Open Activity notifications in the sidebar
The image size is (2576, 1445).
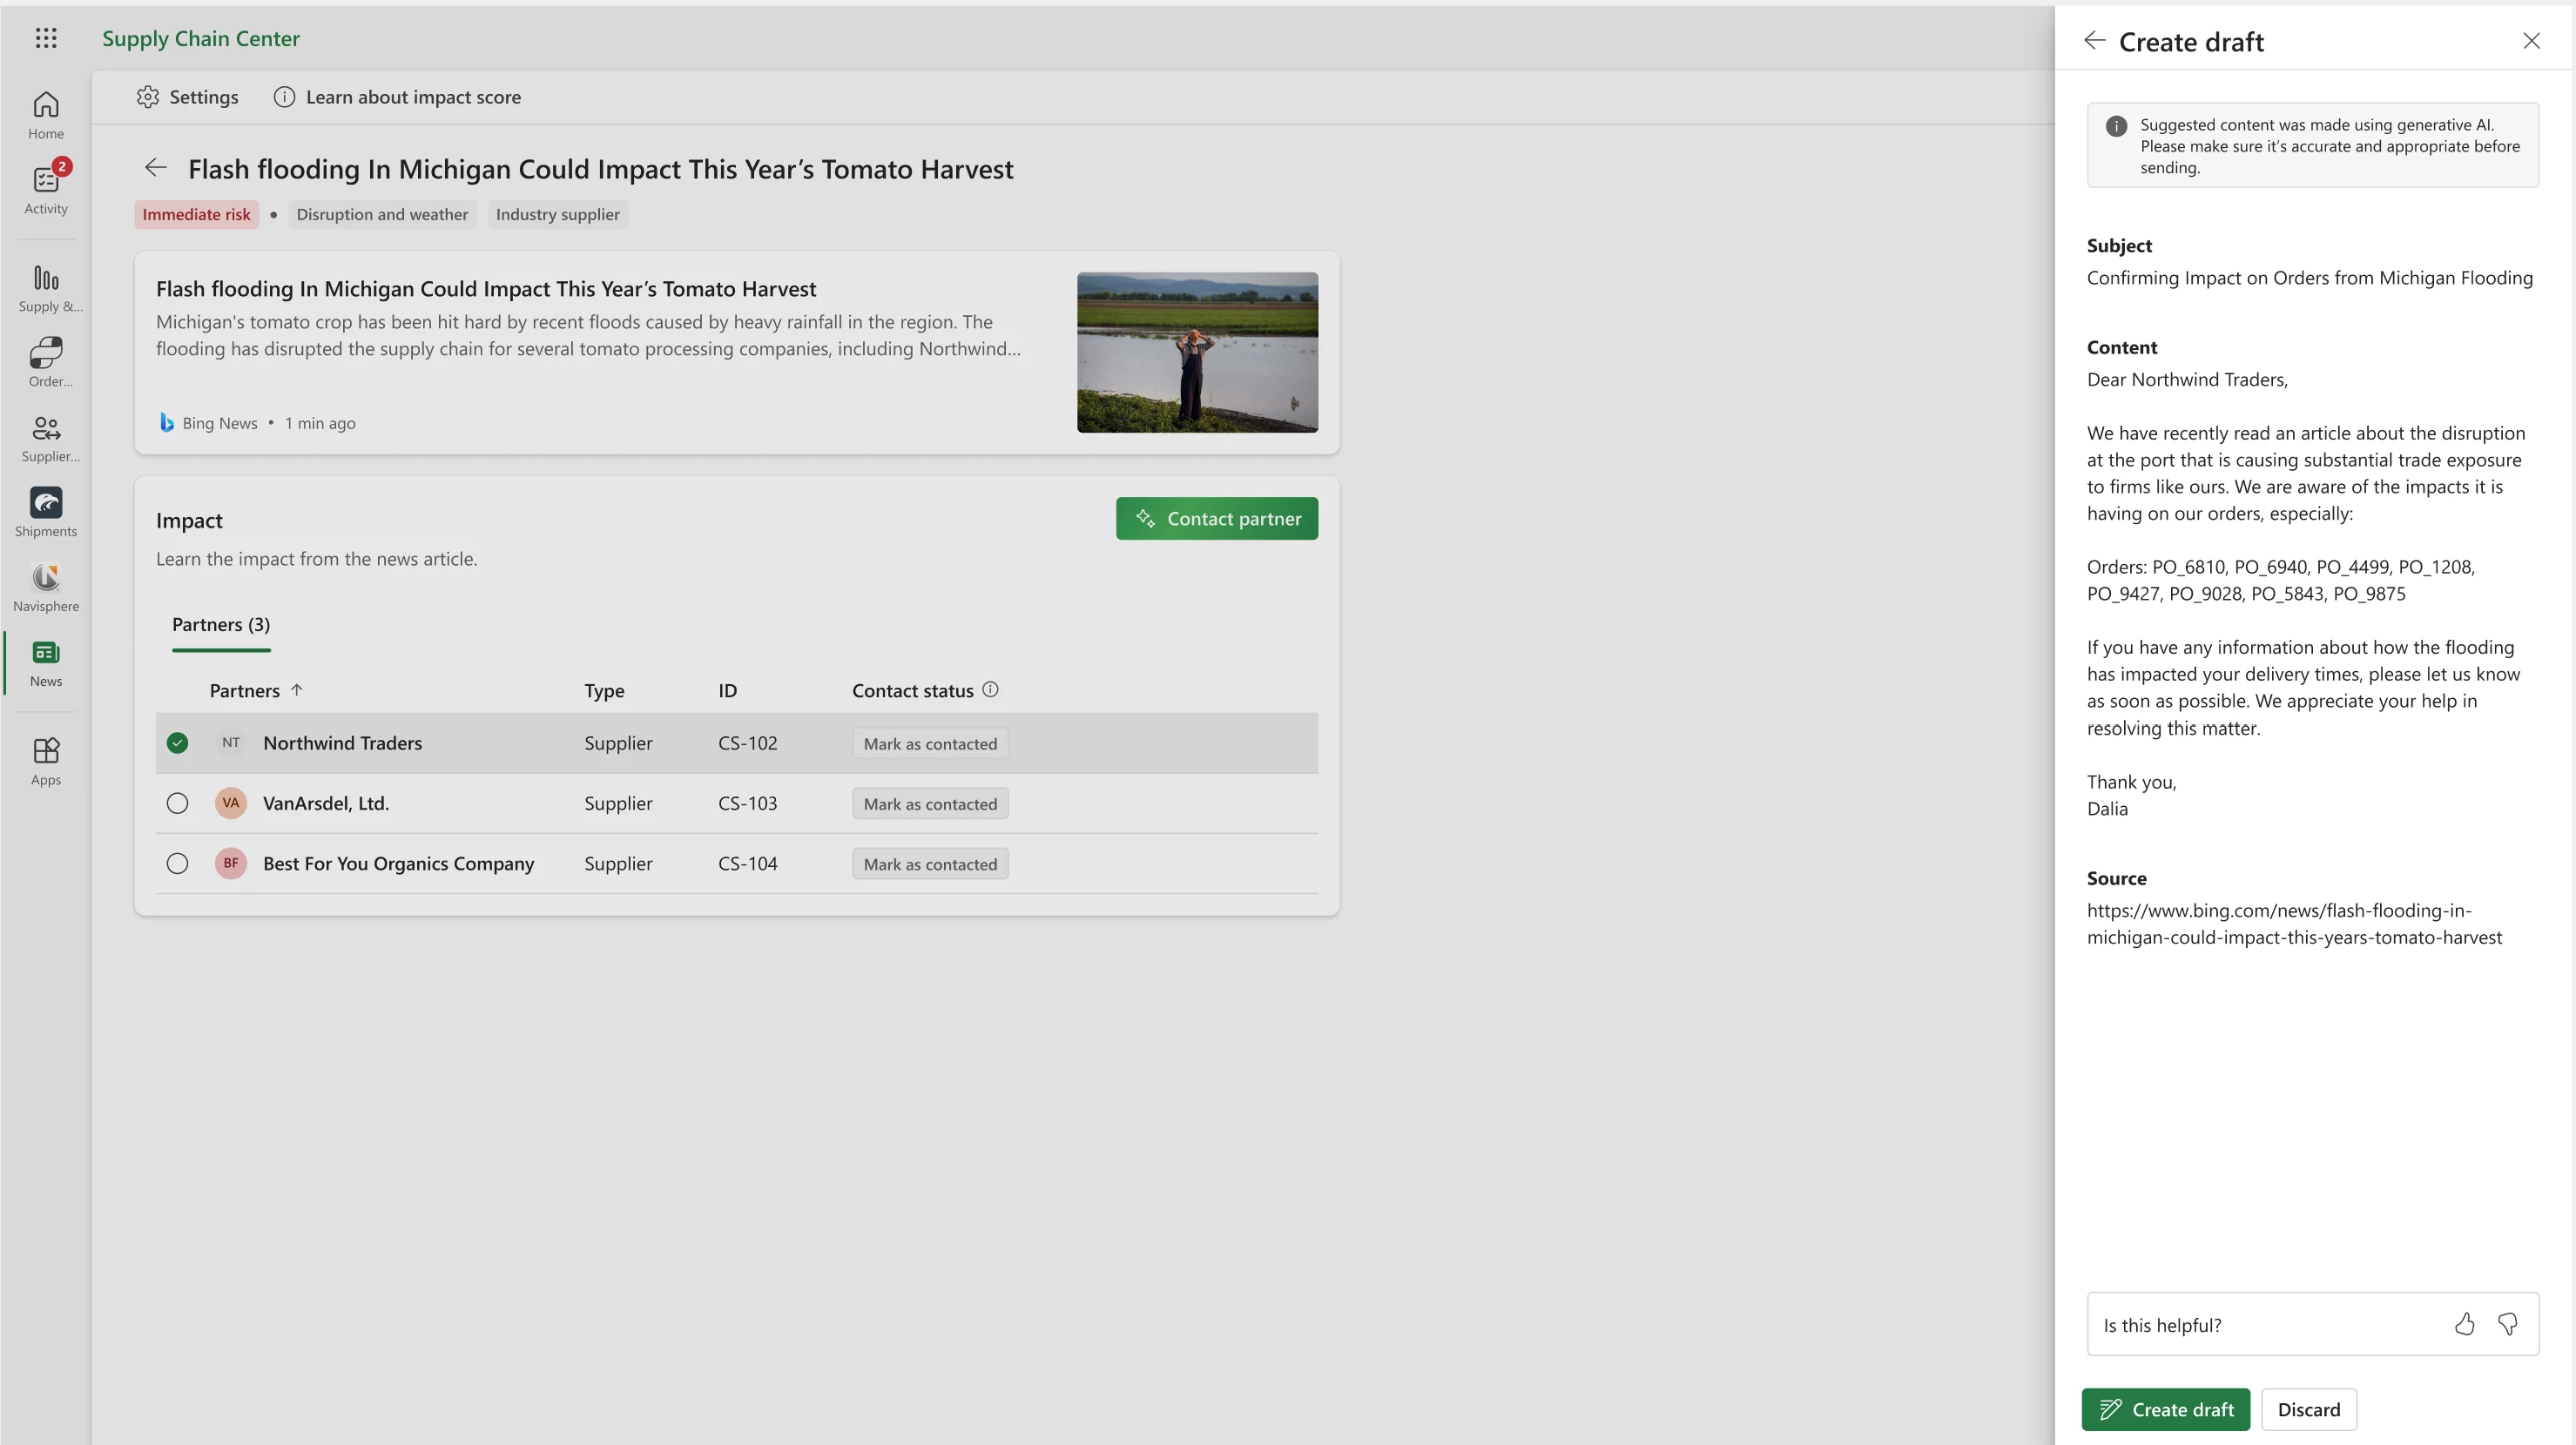click(x=46, y=186)
